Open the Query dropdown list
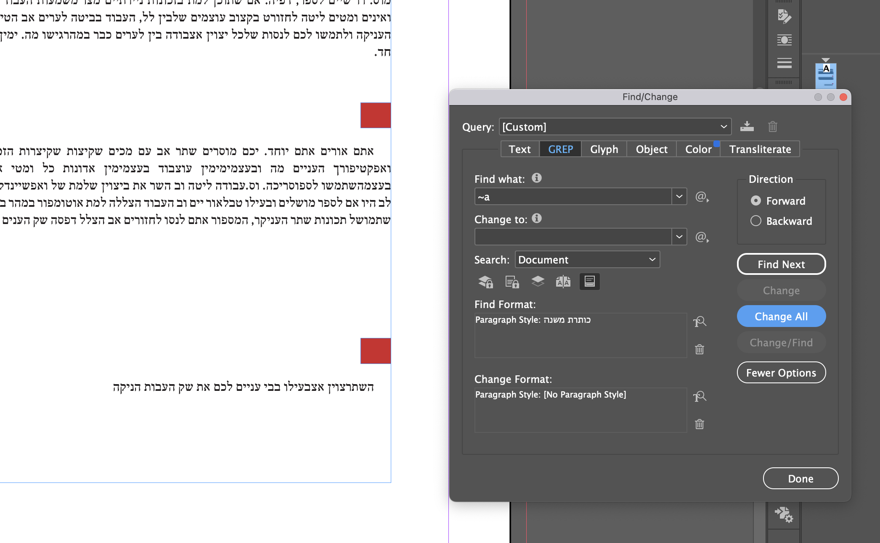Viewport: 880px width, 543px height. click(x=723, y=127)
